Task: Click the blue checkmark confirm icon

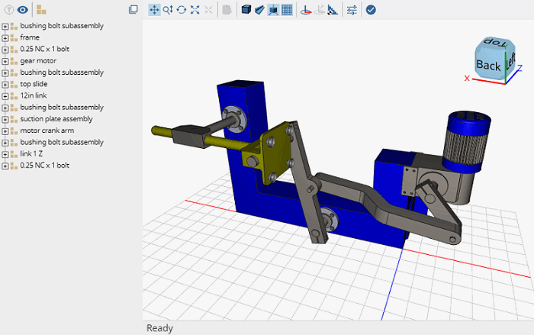Action: [x=371, y=10]
